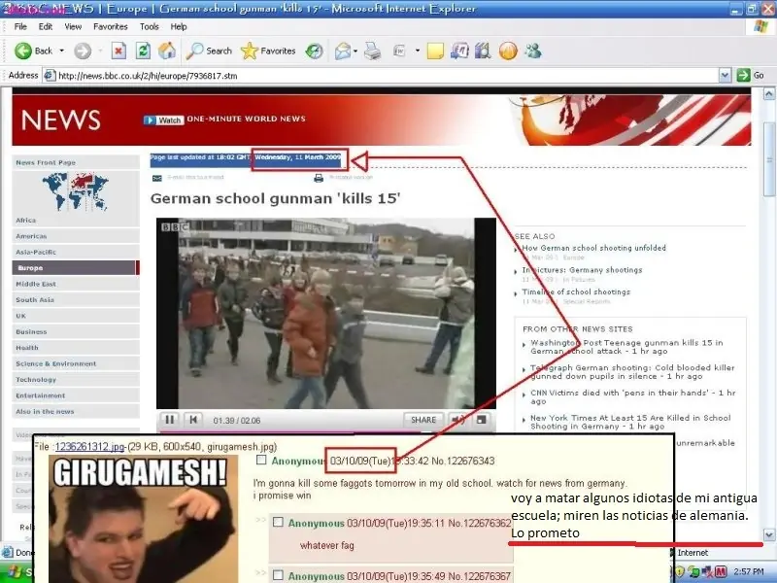Open CNN Victims died story link
This screenshot has width=777, height=583.
pyautogui.click(x=633, y=396)
